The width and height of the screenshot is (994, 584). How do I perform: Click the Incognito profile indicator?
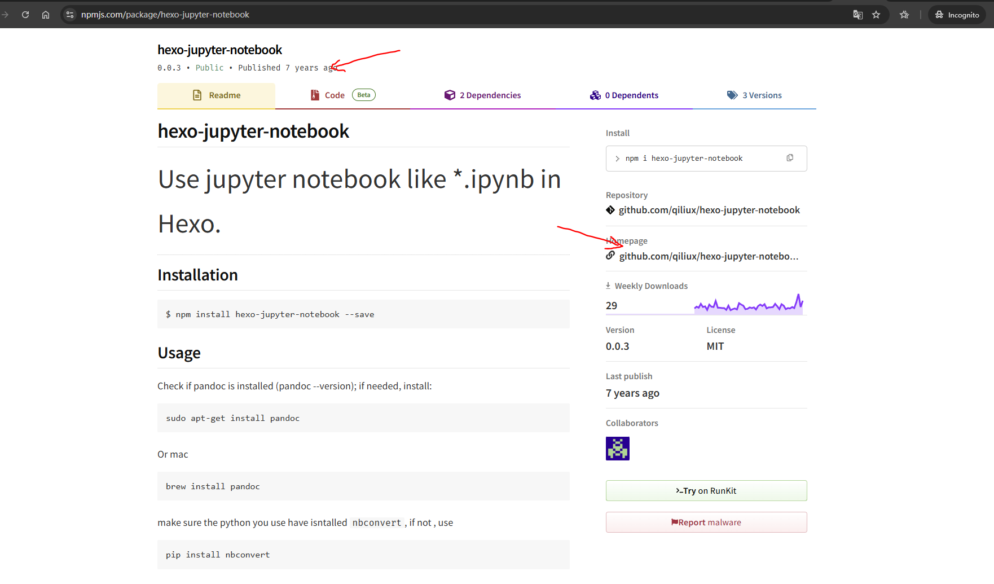(957, 15)
